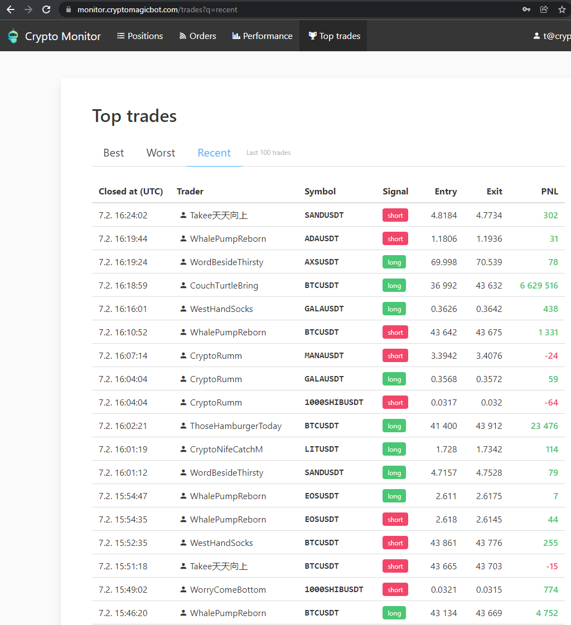
Task: Open saved passwords key icon
Action: point(526,9)
